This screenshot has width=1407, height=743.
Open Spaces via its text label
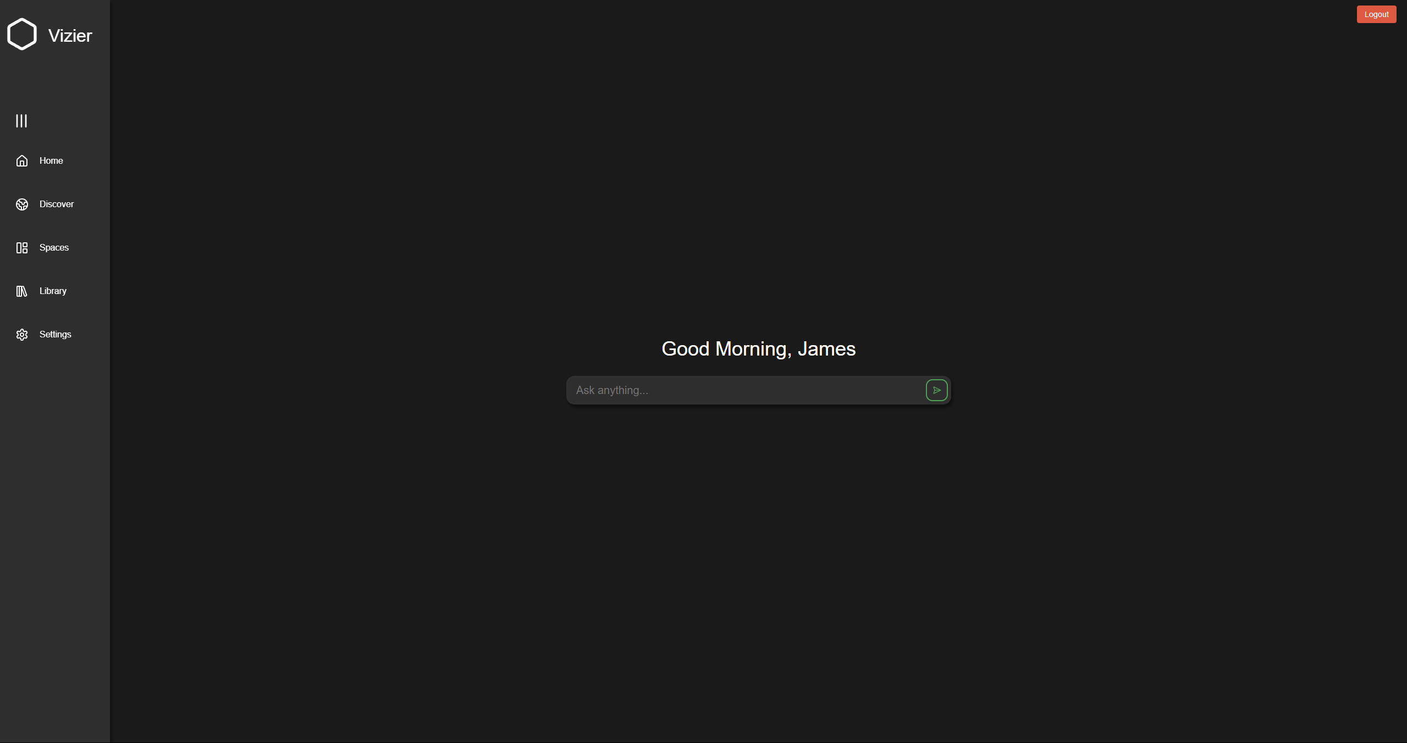coord(54,247)
